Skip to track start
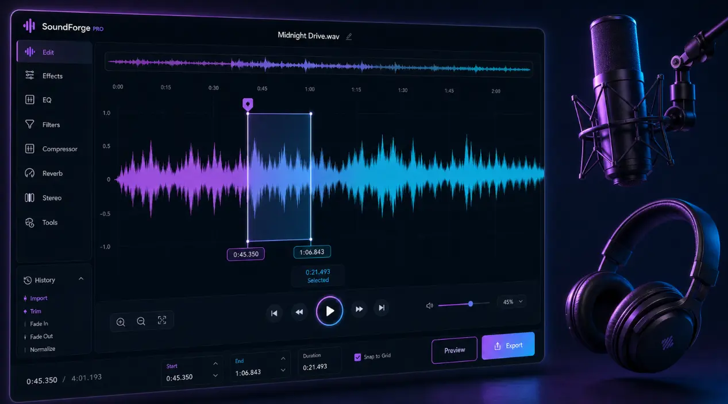This screenshot has width=728, height=404. [x=274, y=313]
